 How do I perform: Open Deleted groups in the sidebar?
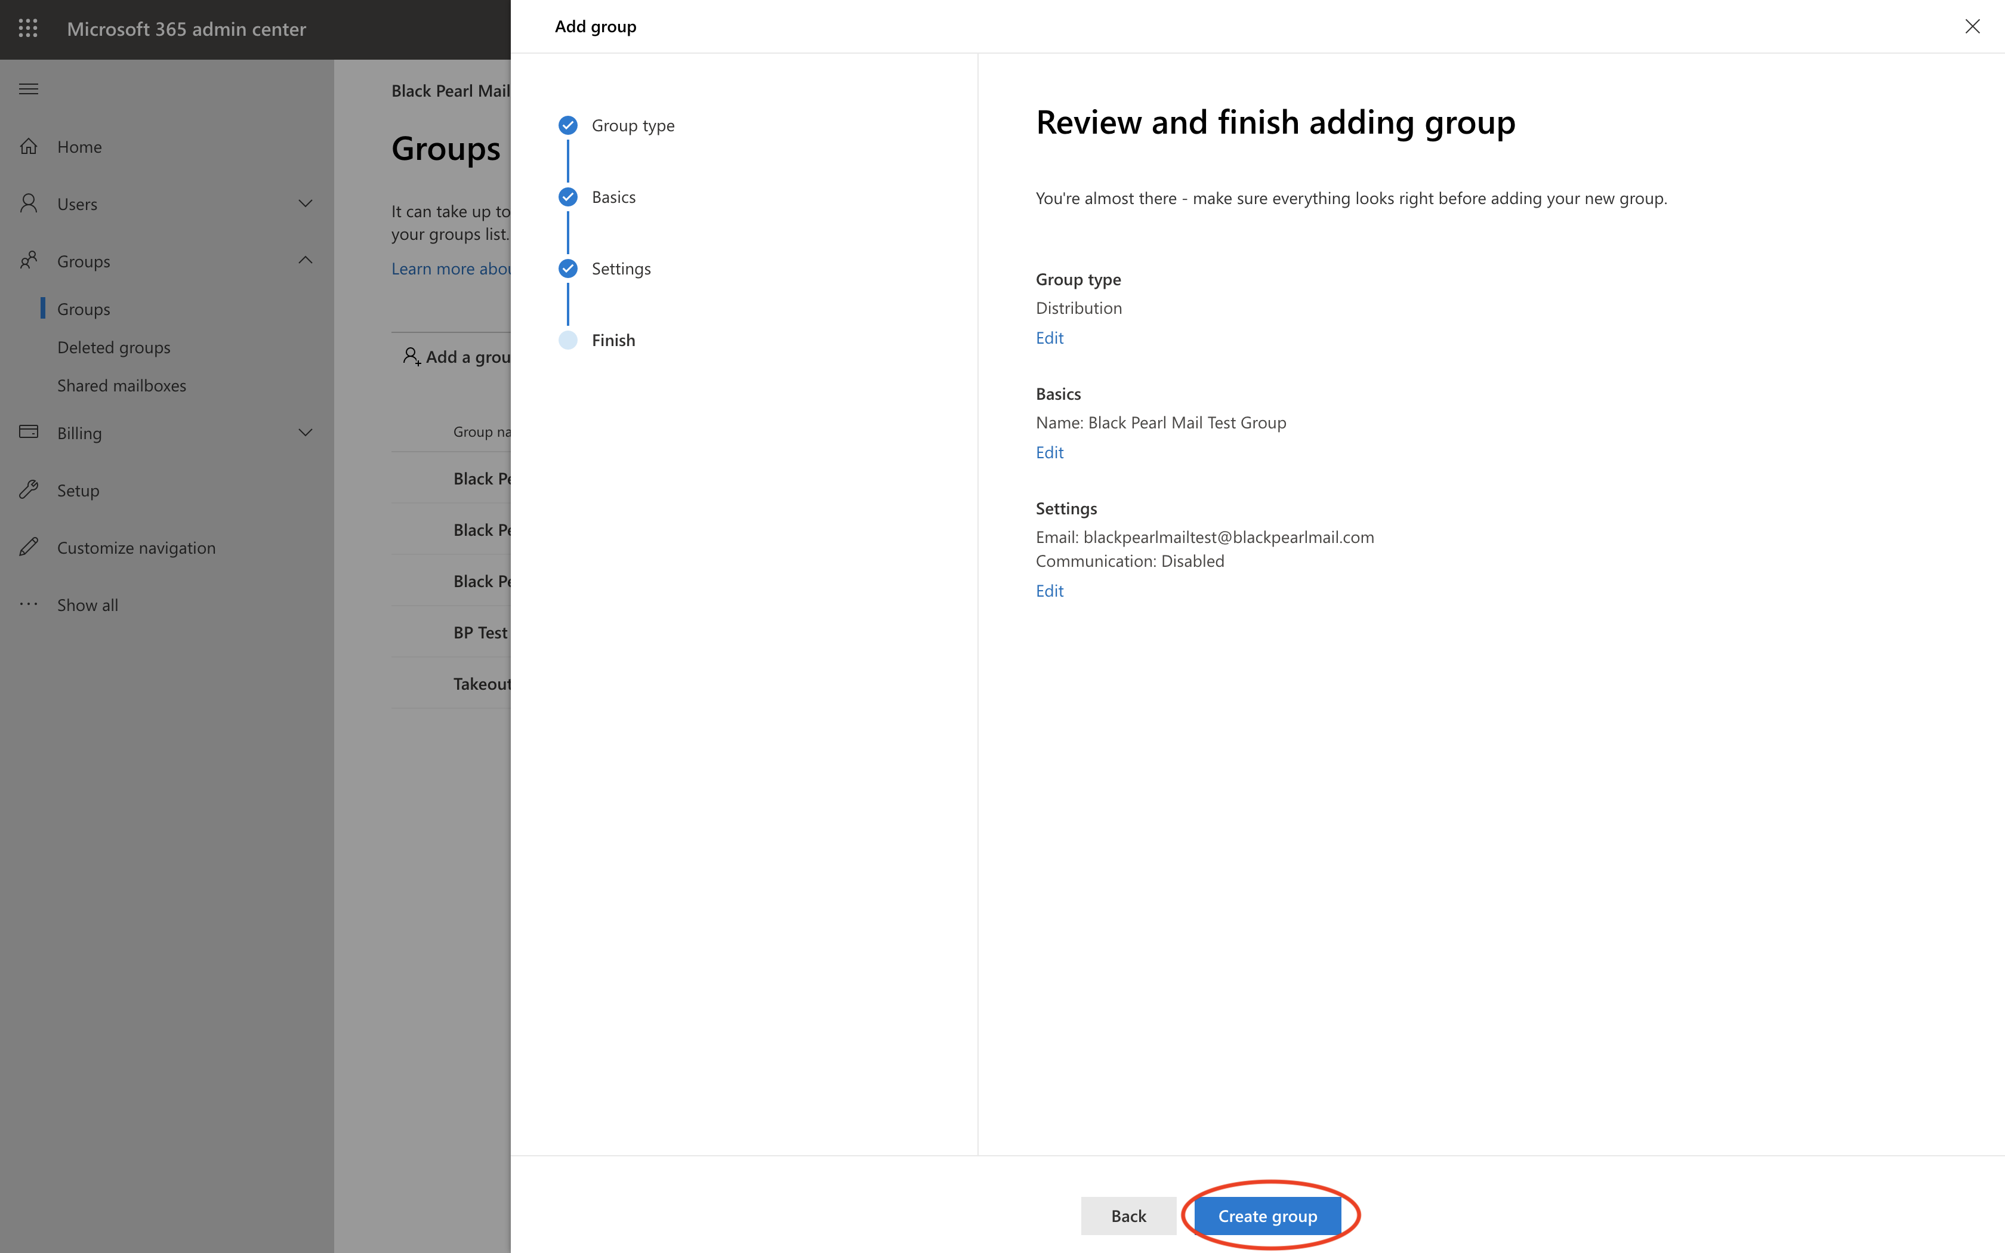point(113,347)
